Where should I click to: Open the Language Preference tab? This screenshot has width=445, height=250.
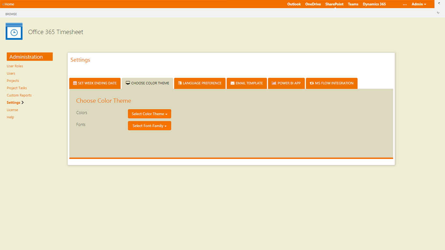coord(200,83)
